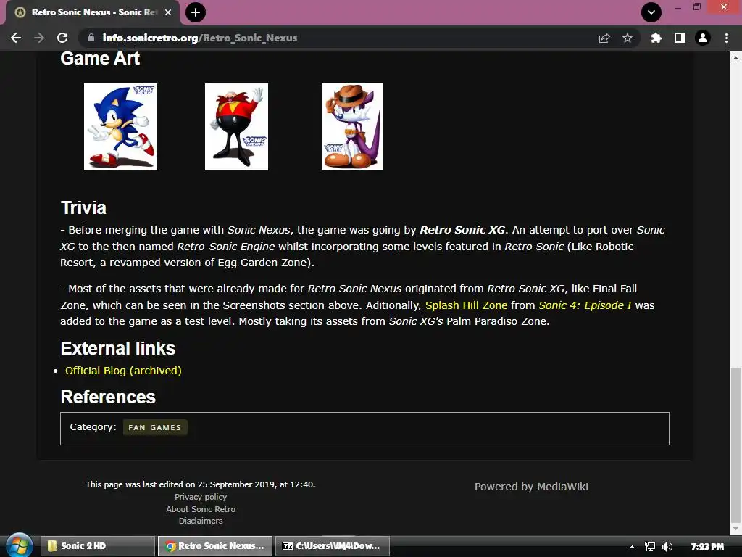This screenshot has width=742, height=557.
Task: Open the Official Blog (archived) link
Action: tap(123, 371)
